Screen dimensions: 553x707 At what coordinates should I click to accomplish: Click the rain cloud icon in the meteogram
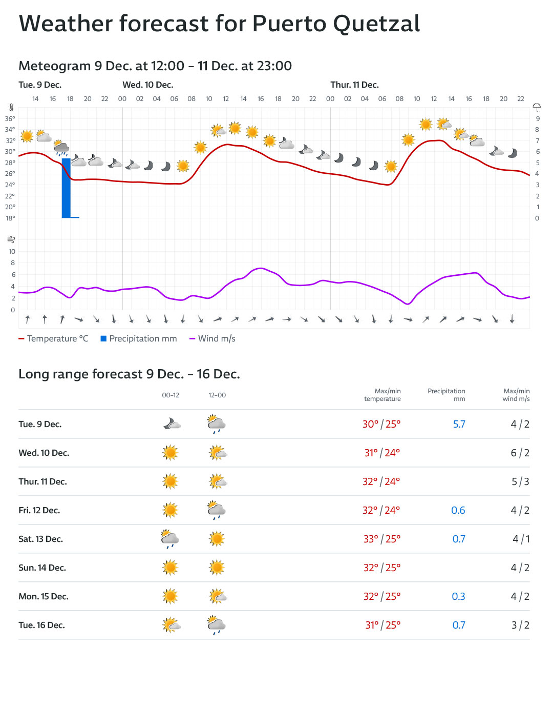61,148
